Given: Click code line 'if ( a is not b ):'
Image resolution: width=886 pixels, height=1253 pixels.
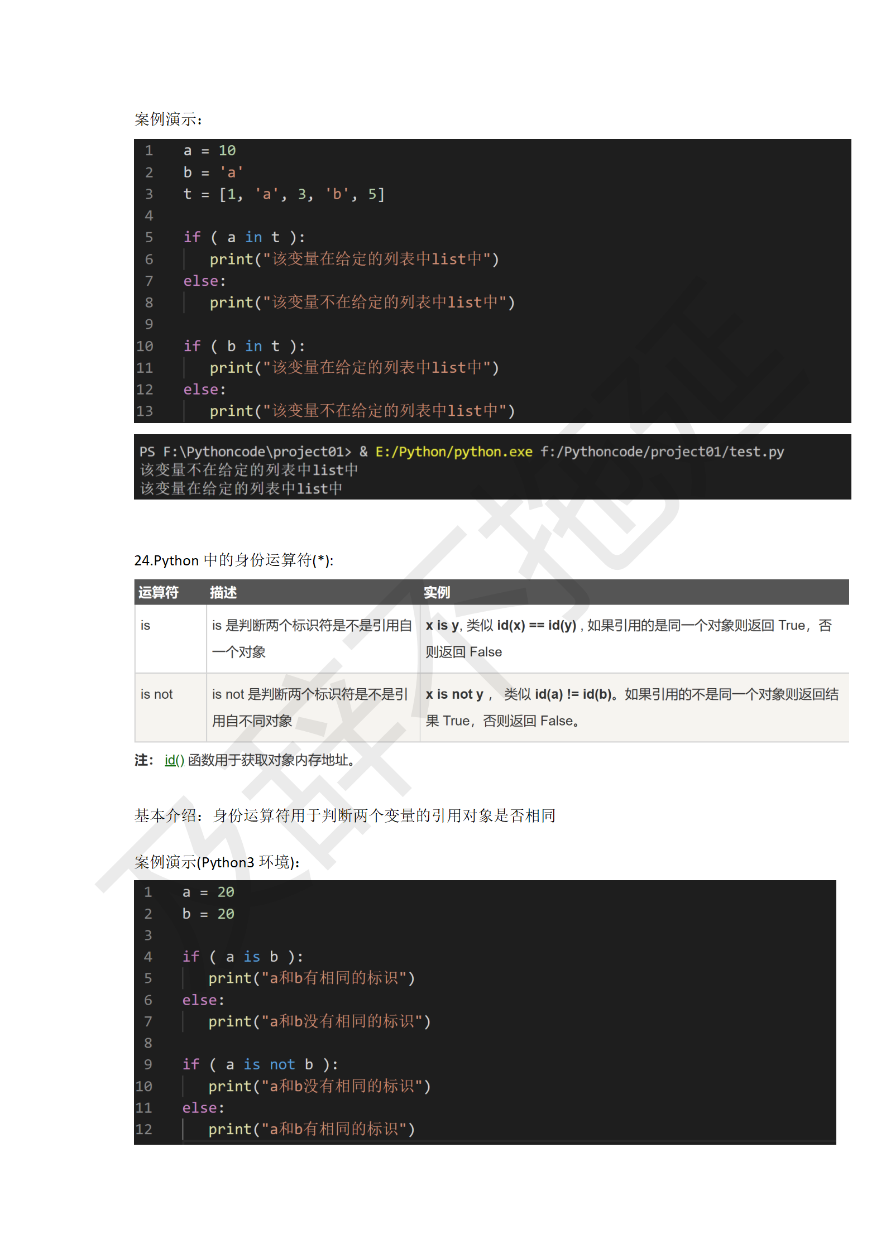Looking at the screenshot, I should pyautogui.click(x=260, y=1065).
